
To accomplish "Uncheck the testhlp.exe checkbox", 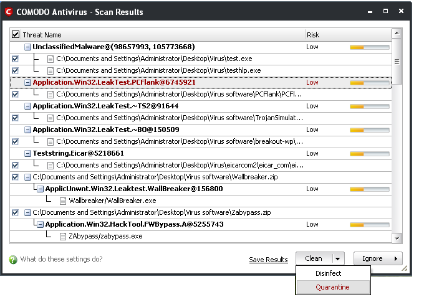I will tap(15, 70).
